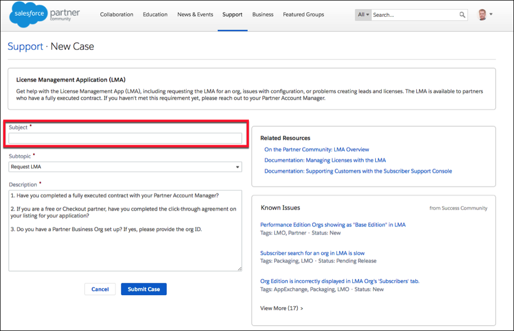This screenshot has width=514, height=331.
Task: Open the Collaboration menu
Action: [117, 14]
